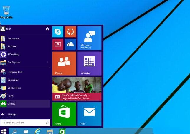The height and width of the screenshot is (134, 190).
Task: Open the People tile
Action: point(64,63)
